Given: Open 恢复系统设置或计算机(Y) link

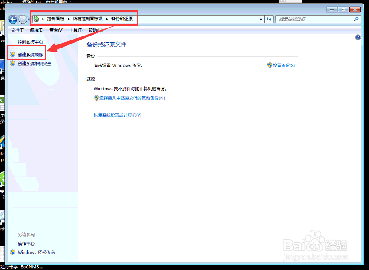Looking at the screenshot, I should pos(118,115).
